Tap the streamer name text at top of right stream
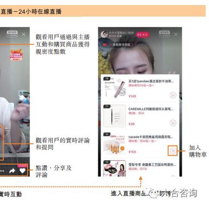 (121, 33)
